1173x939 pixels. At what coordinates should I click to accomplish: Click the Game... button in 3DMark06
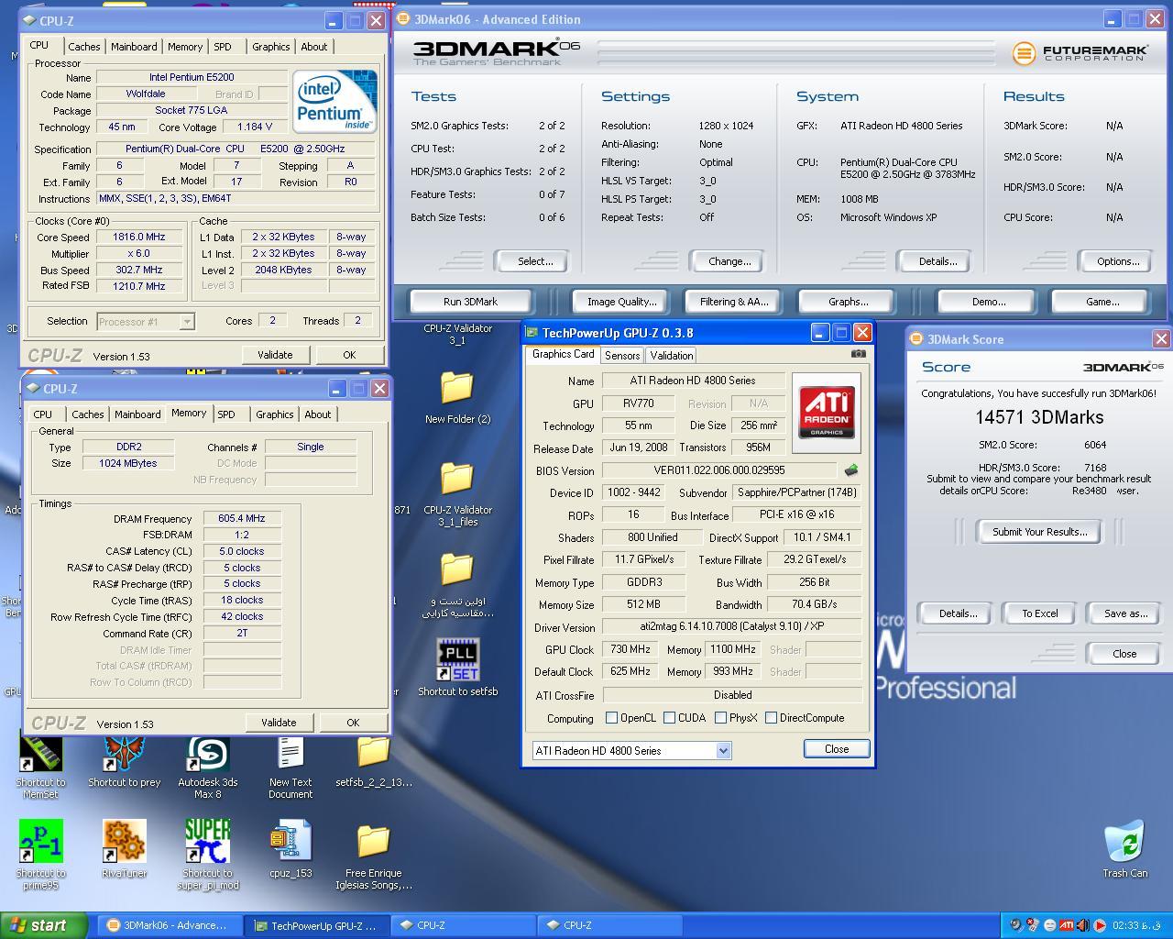point(1102,302)
